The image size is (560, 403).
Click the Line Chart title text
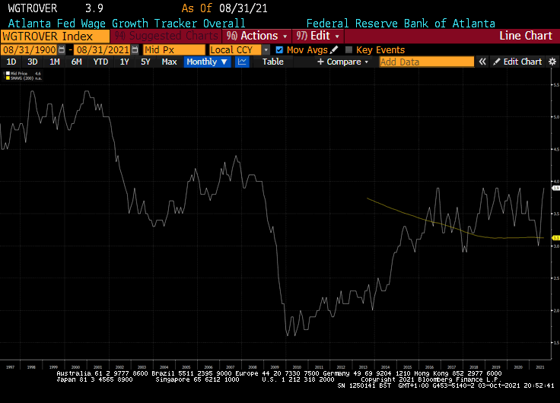click(x=526, y=36)
